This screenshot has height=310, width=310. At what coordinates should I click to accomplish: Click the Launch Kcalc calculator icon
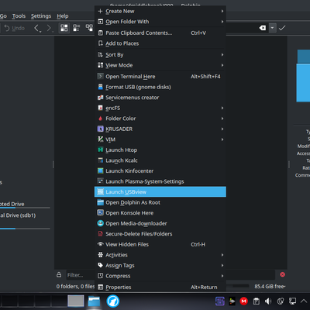tap(100, 160)
